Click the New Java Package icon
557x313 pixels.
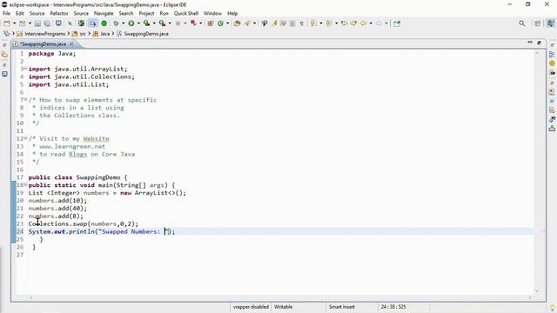(x=211, y=23)
